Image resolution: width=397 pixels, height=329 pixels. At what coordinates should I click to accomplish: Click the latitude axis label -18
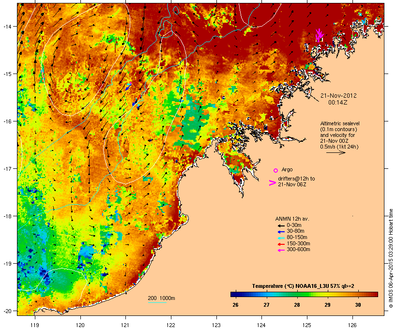click(x=7, y=216)
